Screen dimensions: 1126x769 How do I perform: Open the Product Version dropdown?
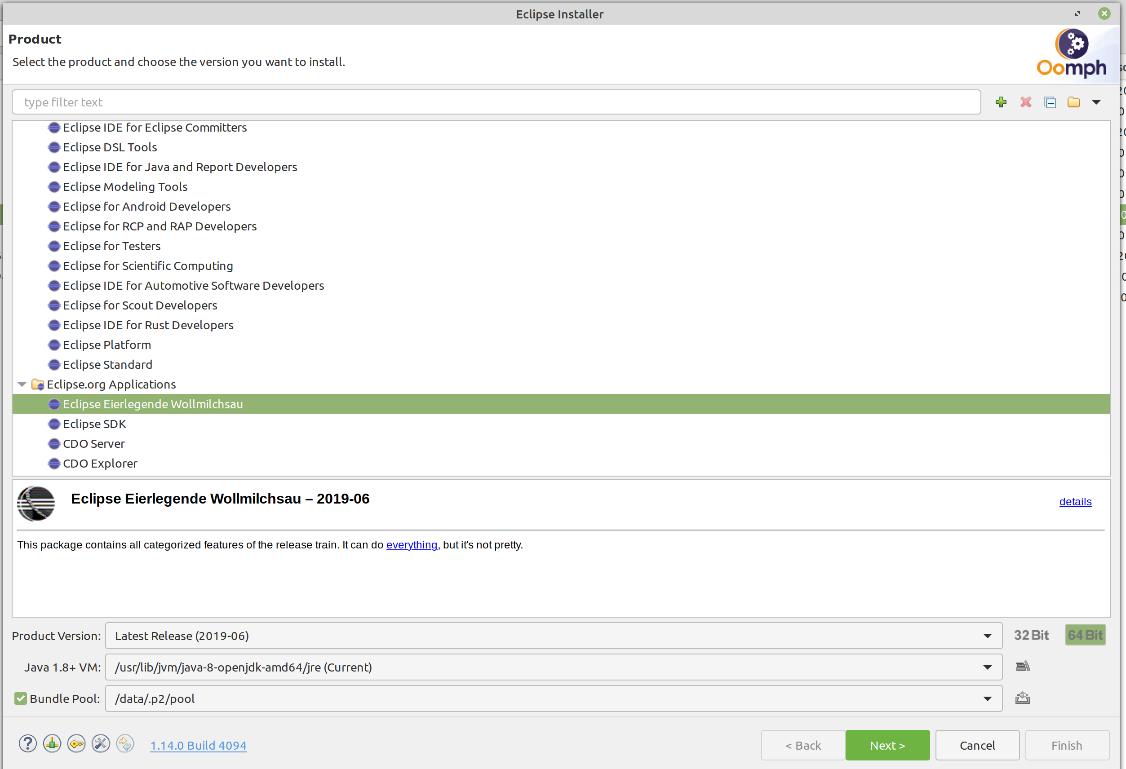click(554, 636)
